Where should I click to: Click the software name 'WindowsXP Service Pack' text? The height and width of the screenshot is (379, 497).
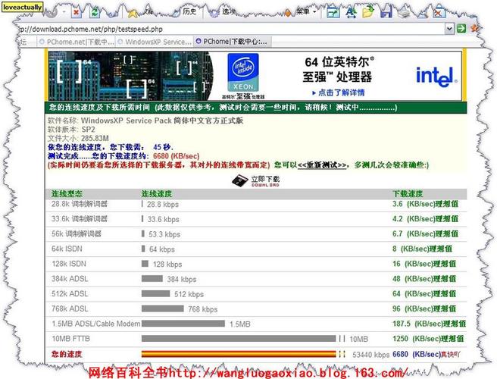click(126, 121)
